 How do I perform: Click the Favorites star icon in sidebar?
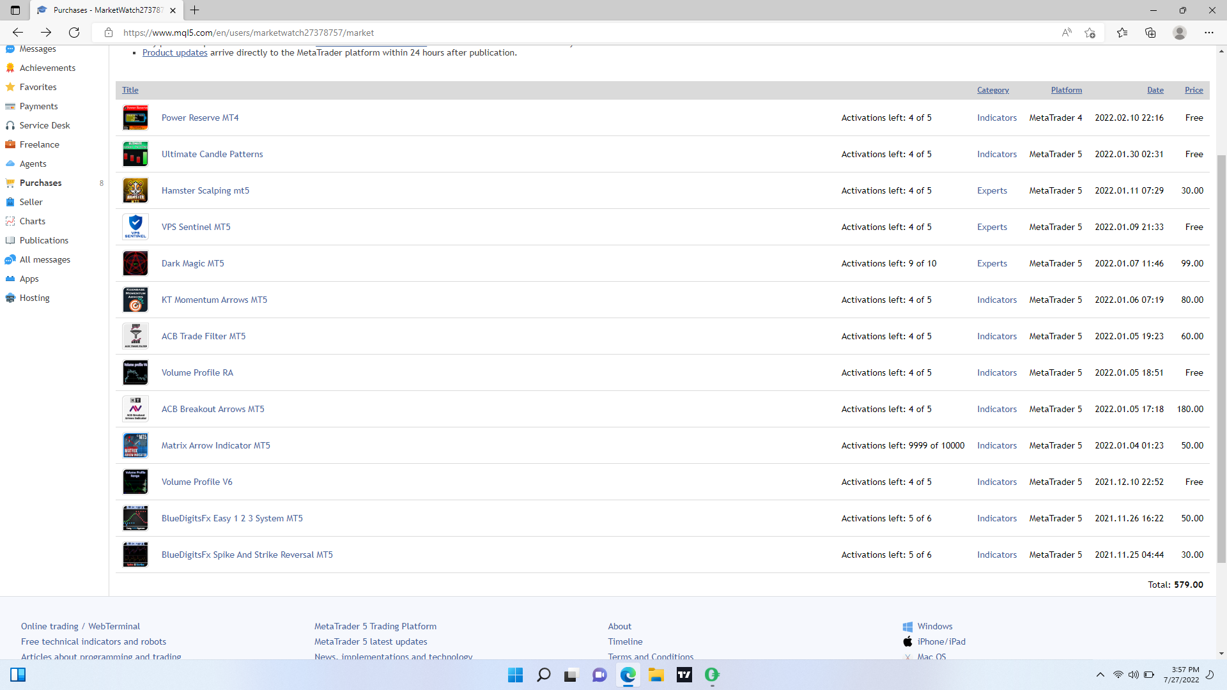pyautogui.click(x=10, y=87)
